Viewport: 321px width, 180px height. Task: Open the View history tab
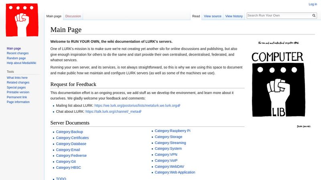click(234, 16)
